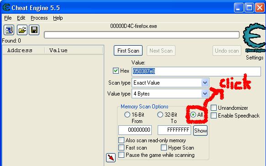The image size is (266, 166).
Task: Open the process list computer icon
Action: 9,30
